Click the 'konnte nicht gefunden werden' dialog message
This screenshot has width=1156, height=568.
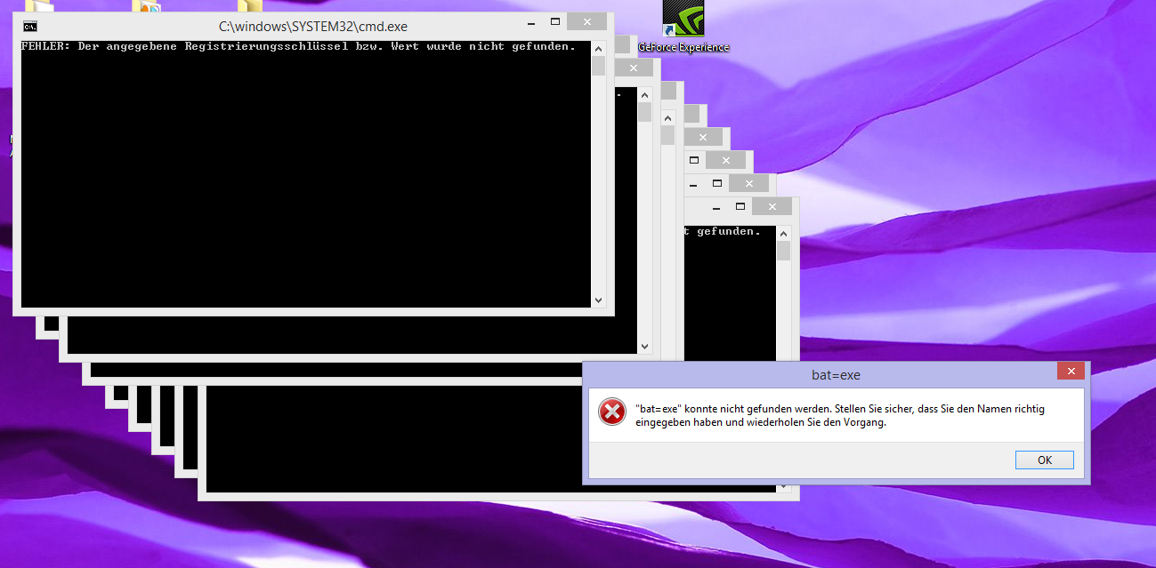point(839,416)
